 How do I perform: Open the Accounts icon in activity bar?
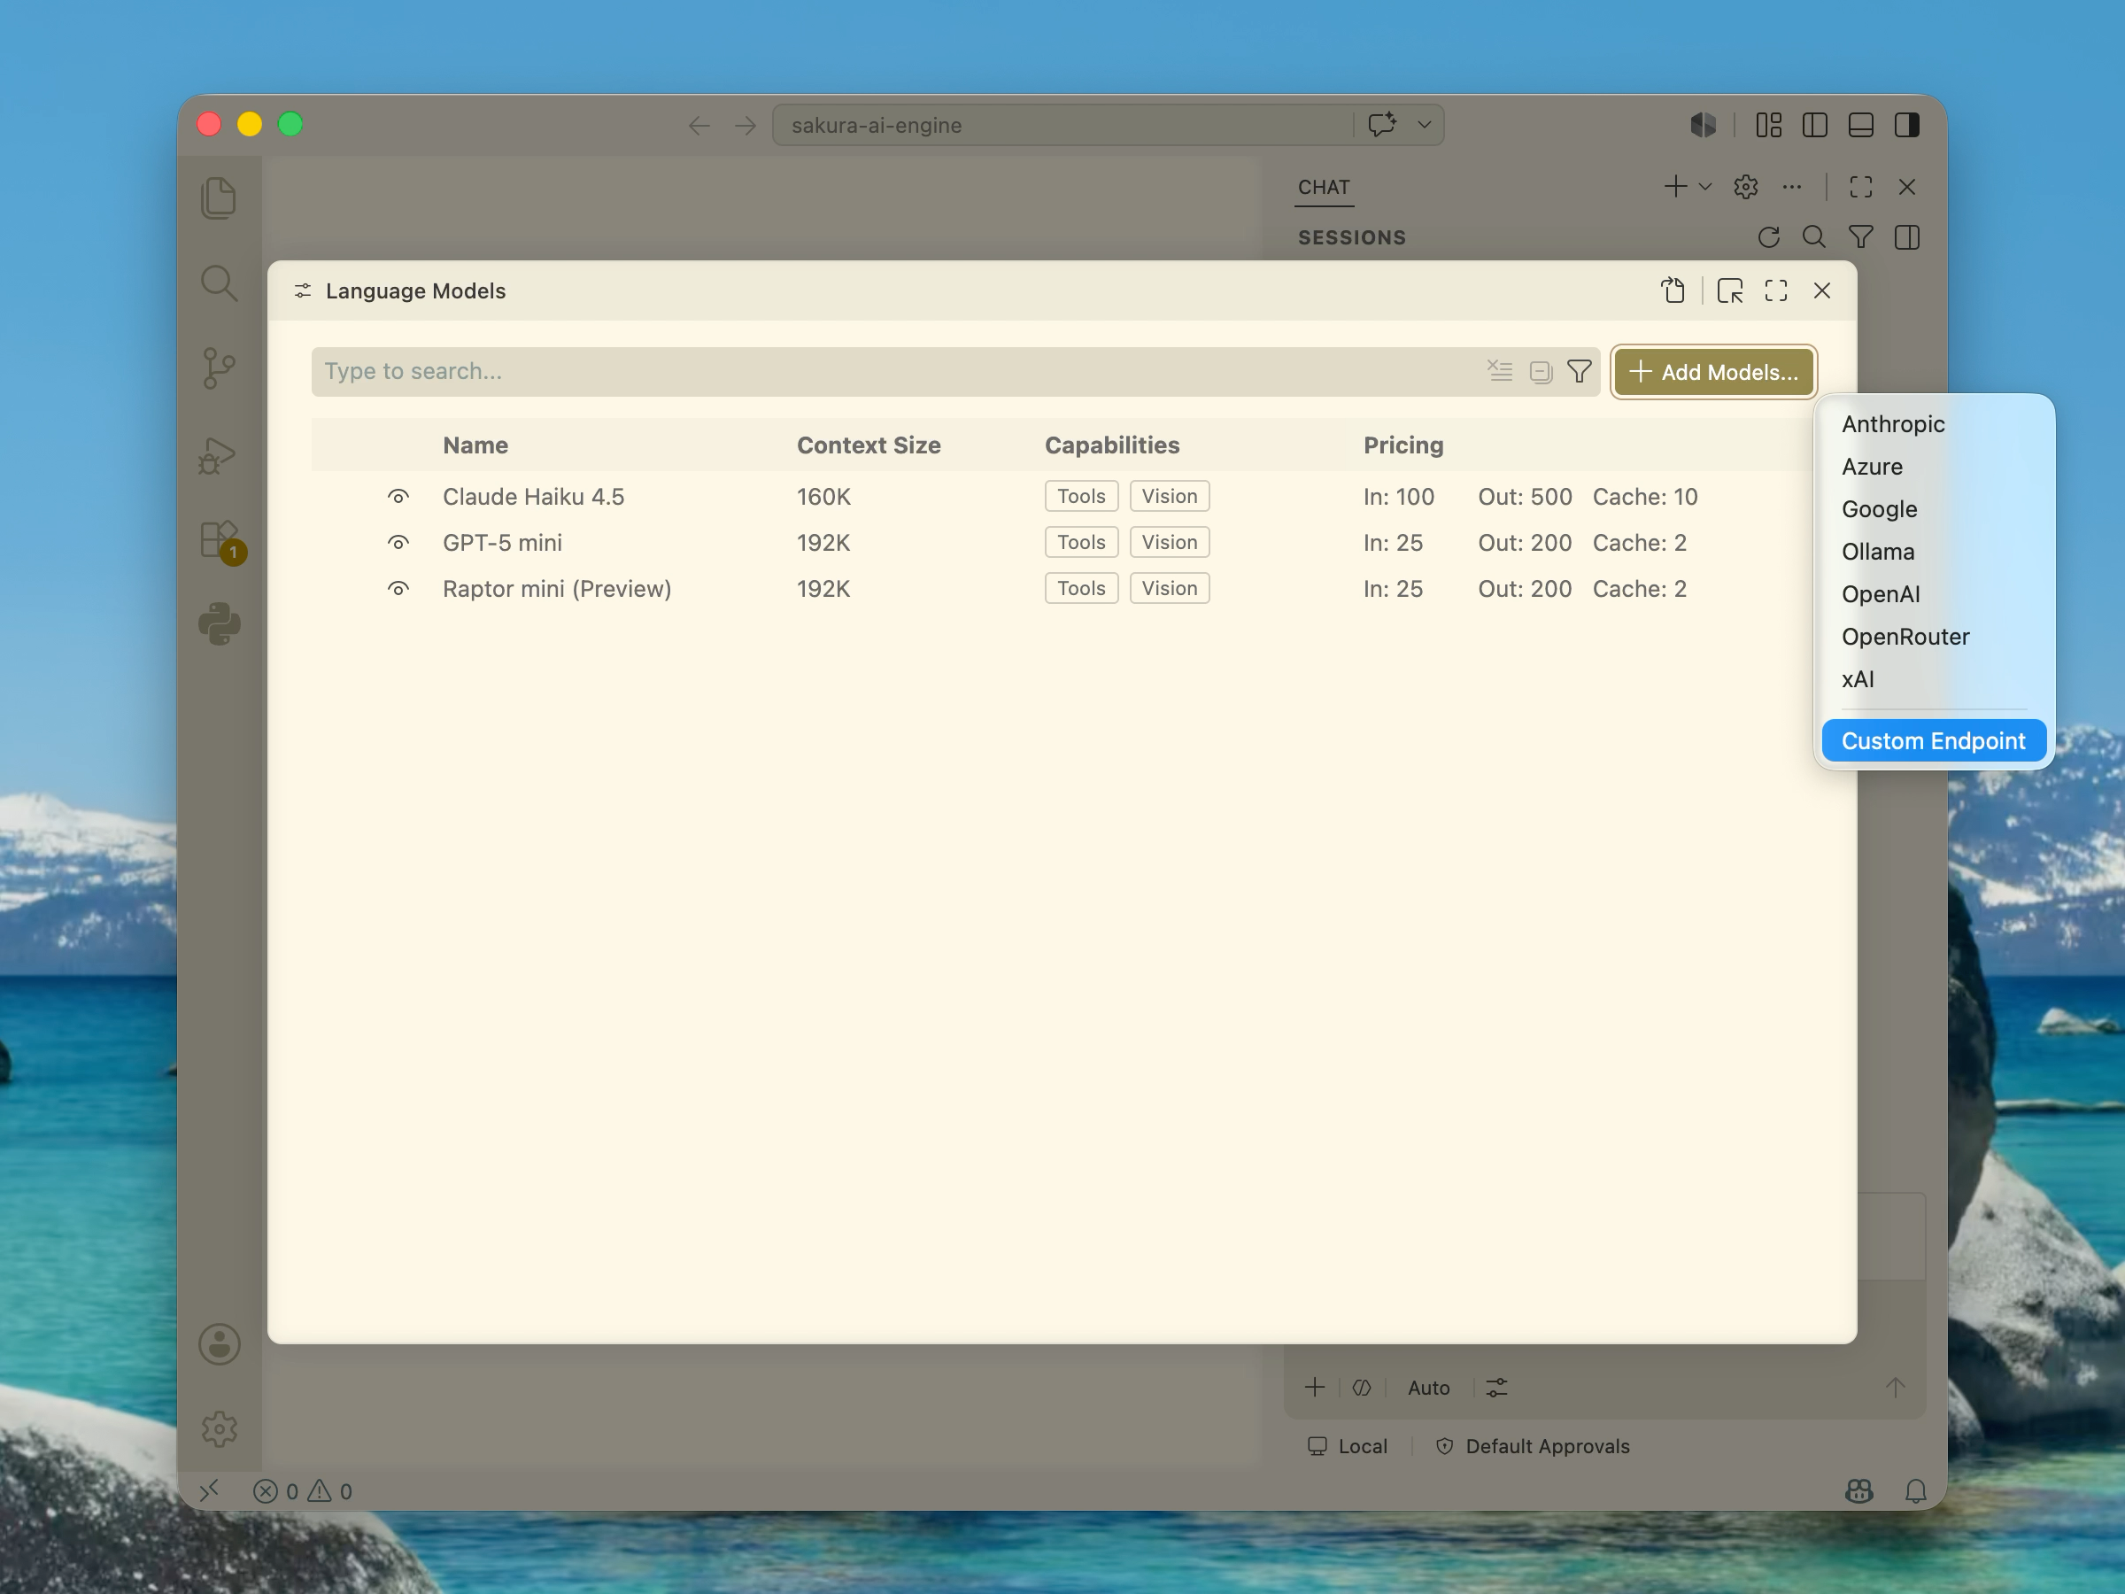click(x=220, y=1344)
